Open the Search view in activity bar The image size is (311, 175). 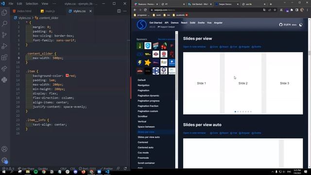pyautogui.click(x=4, y=24)
